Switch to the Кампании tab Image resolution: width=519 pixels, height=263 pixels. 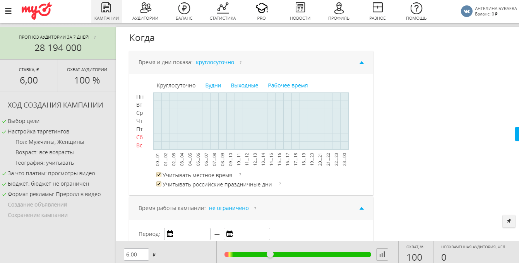(x=106, y=11)
